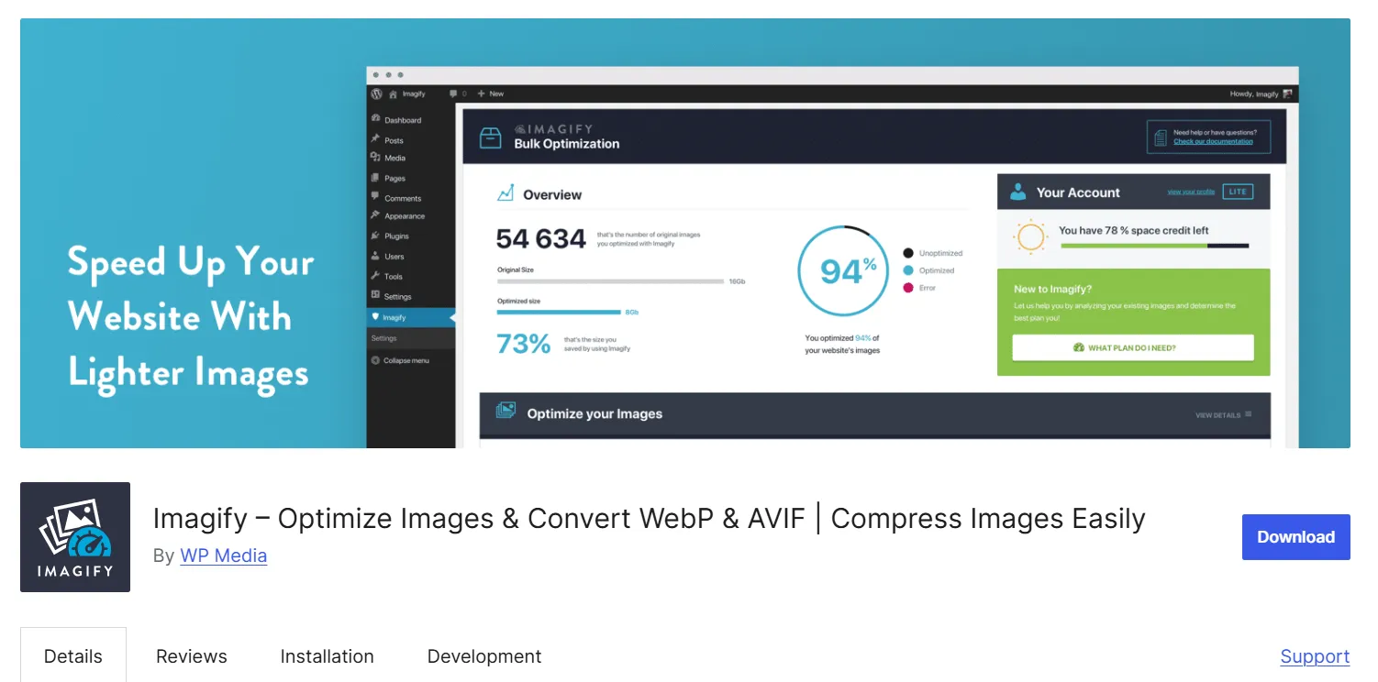Click the Dashboard icon in banner sidebar
This screenshot has width=1378, height=682.
coord(375,119)
